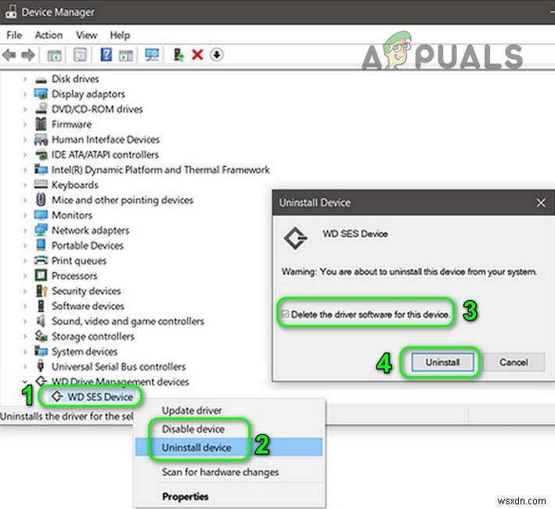The image size is (555, 509).
Task: Expand the Software devices node
Action: point(25,306)
